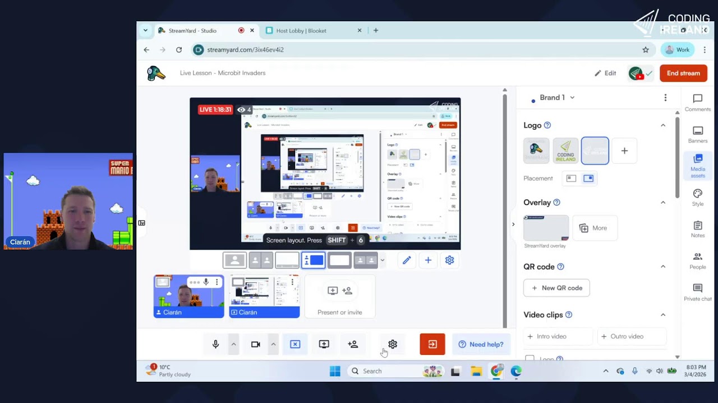Select the two-person side-by-side layout
718x403 pixels.
pyautogui.click(x=261, y=260)
